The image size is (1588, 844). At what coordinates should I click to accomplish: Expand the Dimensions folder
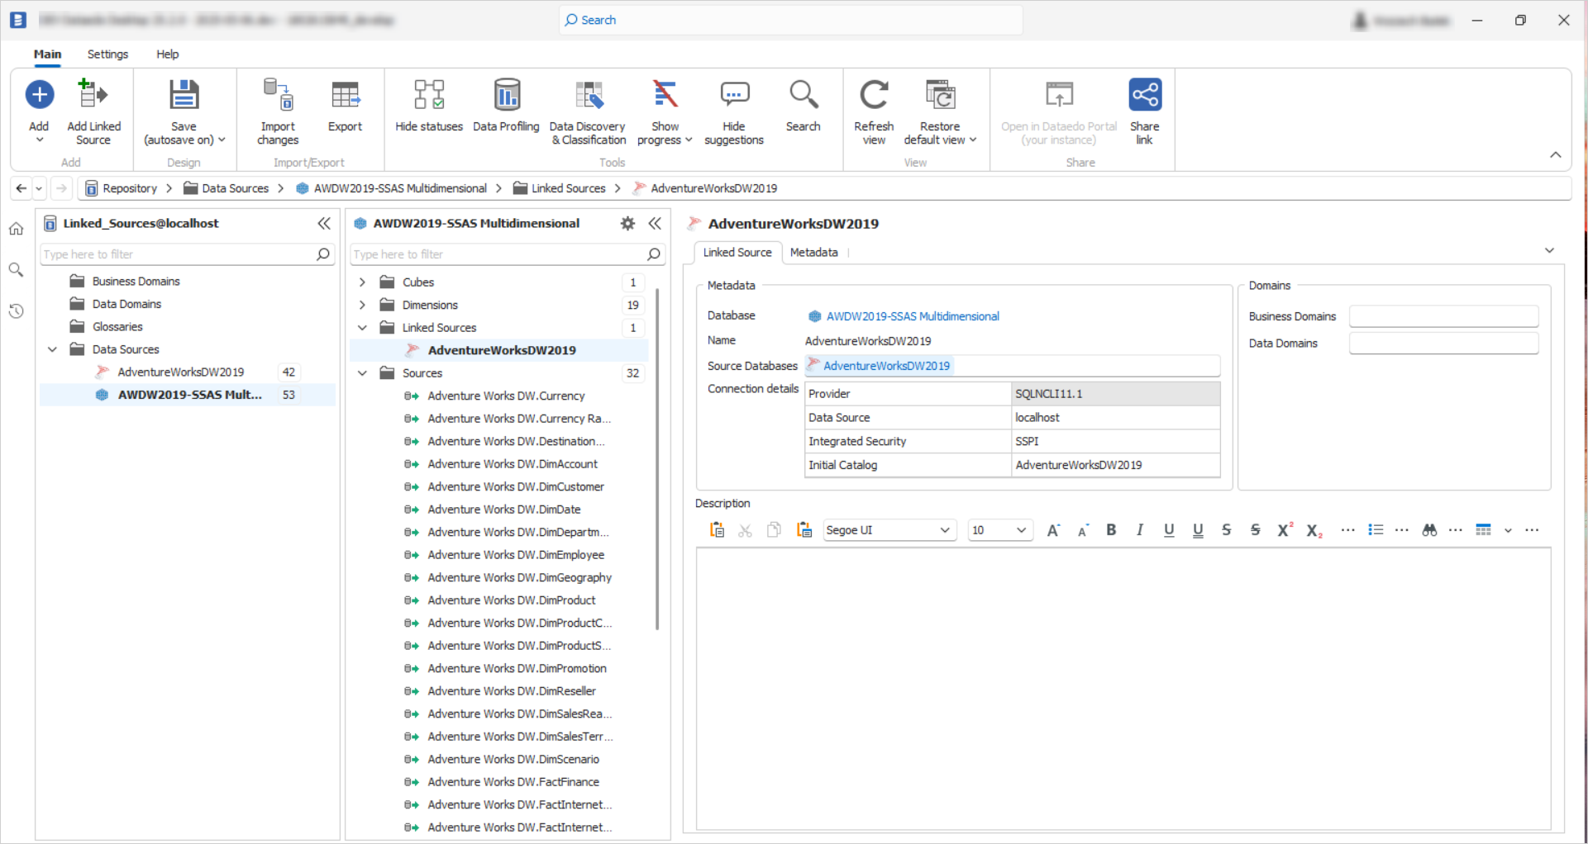point(362,305)
